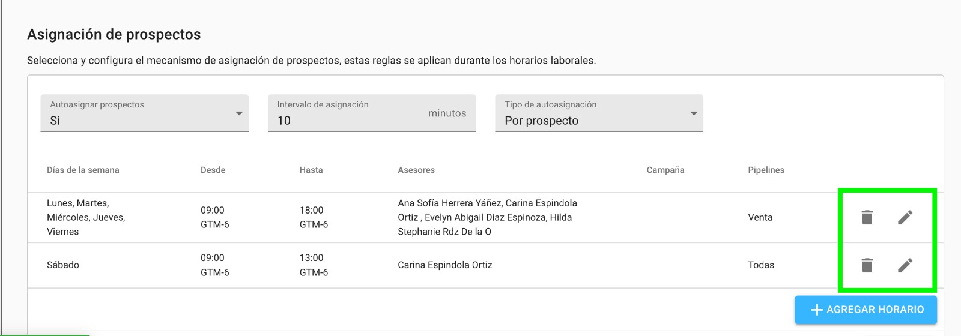Add a schedule with AGREGAR HORARIO button

(x=866, y=310)
